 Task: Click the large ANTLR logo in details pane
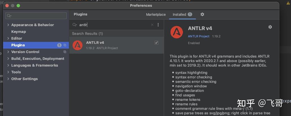click(177, 32)
